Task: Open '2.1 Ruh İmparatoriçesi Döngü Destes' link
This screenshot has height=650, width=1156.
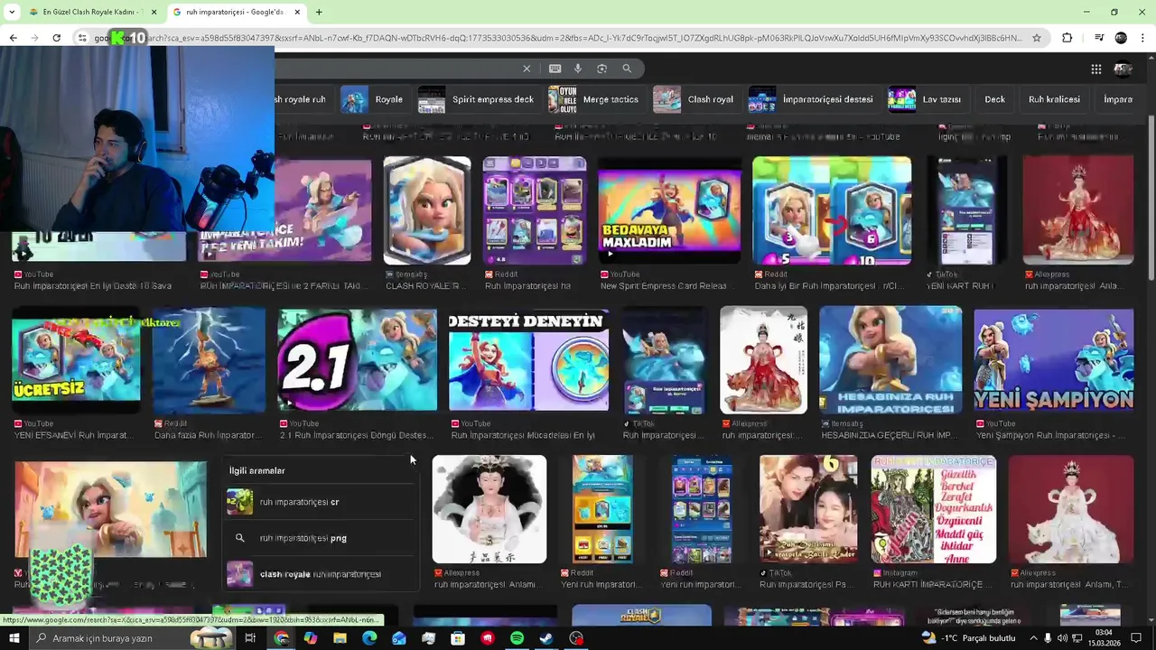Action: point(357,435)
